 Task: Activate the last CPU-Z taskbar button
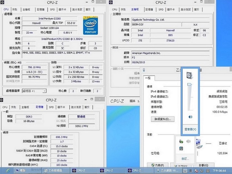tap(139, 170)
